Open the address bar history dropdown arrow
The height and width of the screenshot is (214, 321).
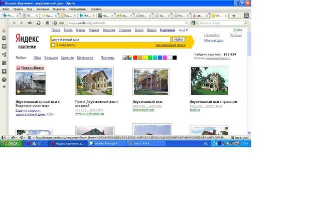tap(186, 23)
